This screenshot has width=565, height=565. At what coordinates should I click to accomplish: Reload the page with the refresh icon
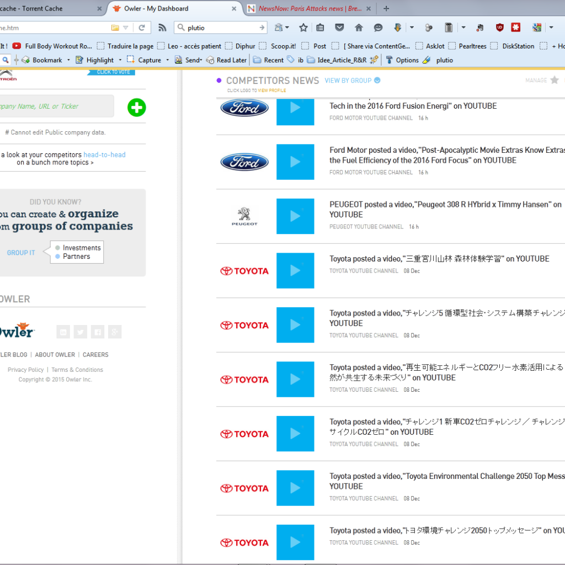tap(142, 28)
